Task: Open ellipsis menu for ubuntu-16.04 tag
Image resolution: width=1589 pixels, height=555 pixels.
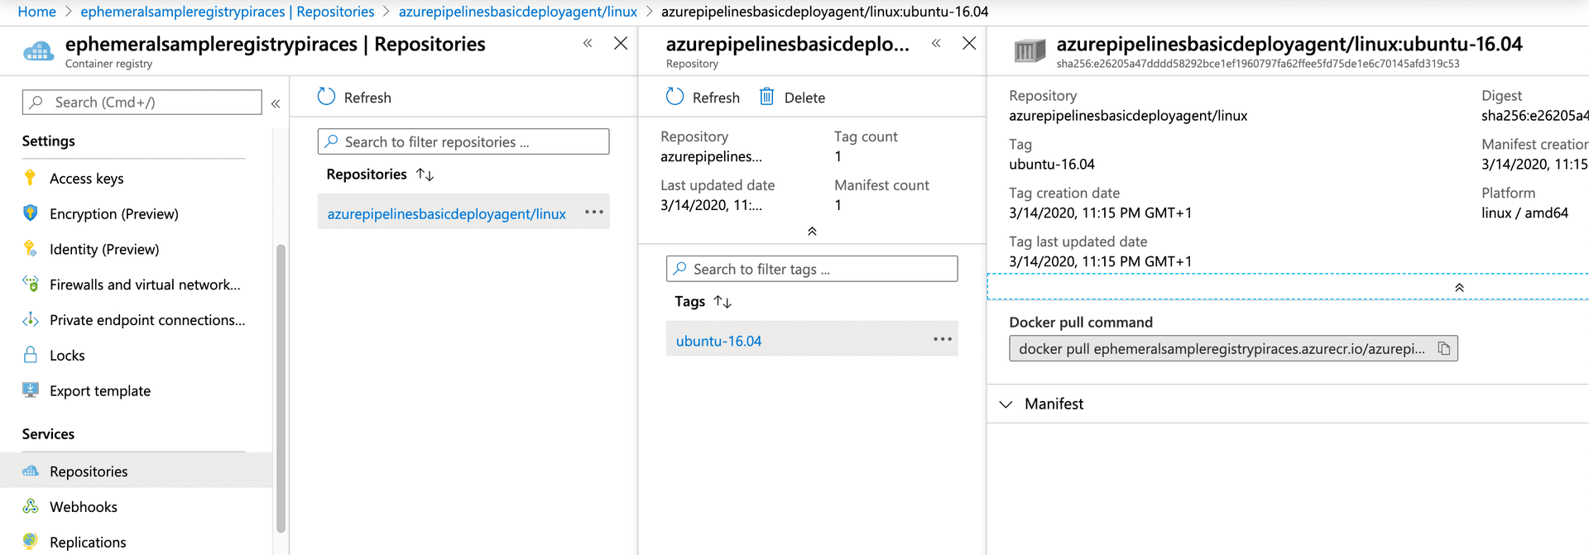Action: pos(942,340)
